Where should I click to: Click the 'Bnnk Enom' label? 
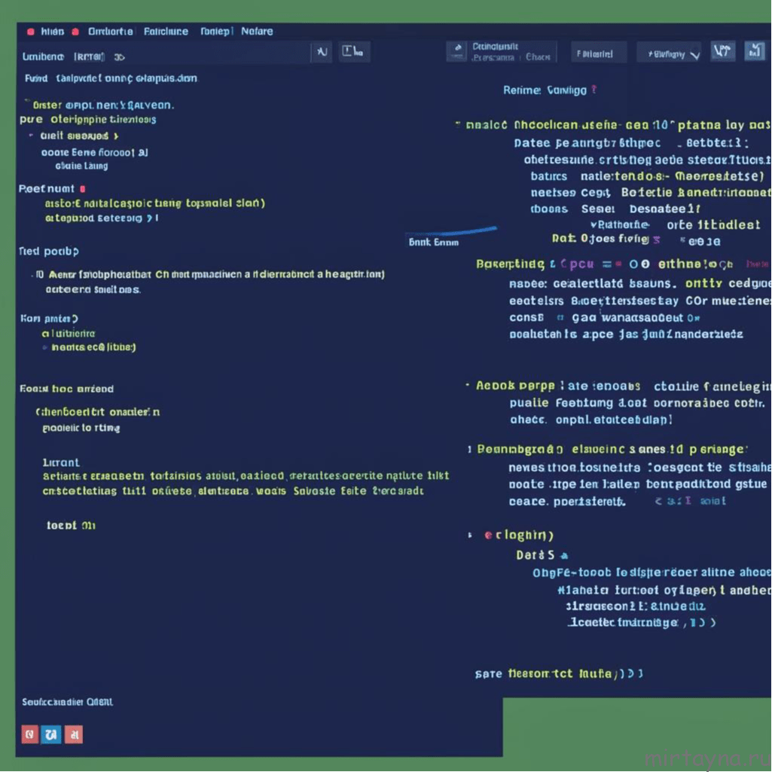pos(433,243)
